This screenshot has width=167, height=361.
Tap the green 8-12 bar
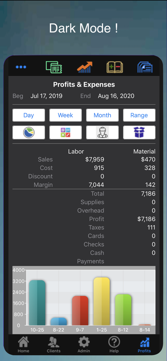coord(123,310)
